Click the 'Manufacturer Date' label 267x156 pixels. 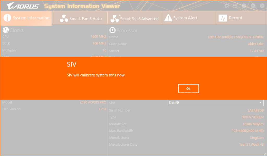(123, 145)
